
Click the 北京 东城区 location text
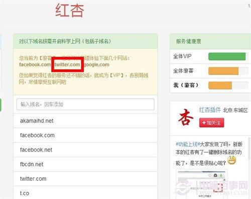235,110
